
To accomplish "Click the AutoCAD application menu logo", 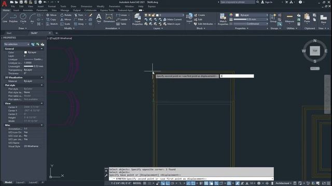I will tap(5, 4).
